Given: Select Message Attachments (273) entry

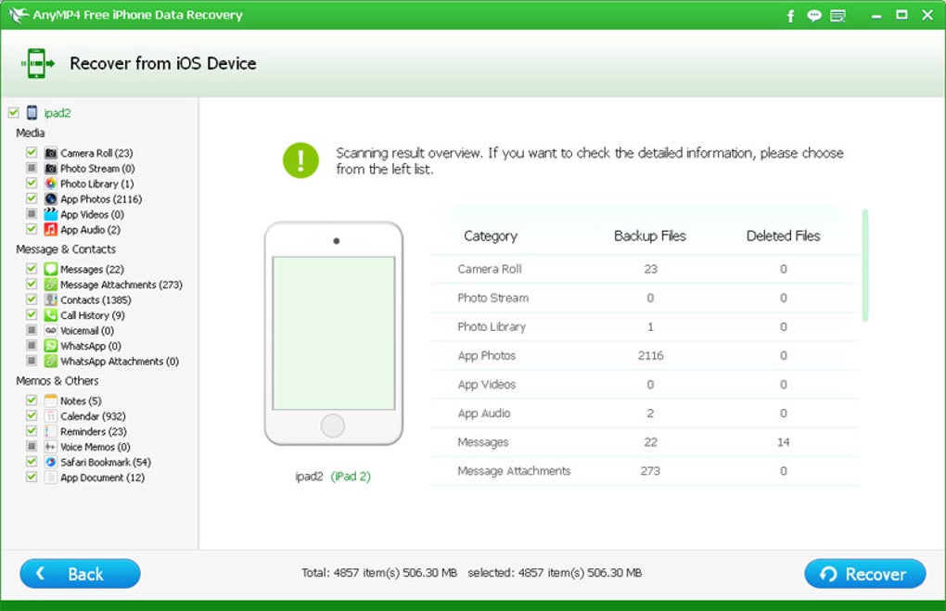Looking at the screenshot, I should [x=121, y=285].
